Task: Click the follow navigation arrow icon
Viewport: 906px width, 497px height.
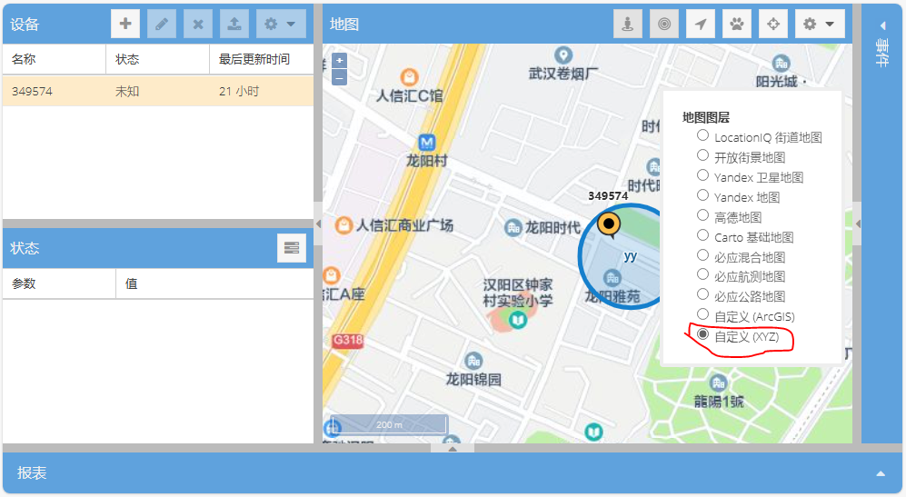Action: click(701, 24)
